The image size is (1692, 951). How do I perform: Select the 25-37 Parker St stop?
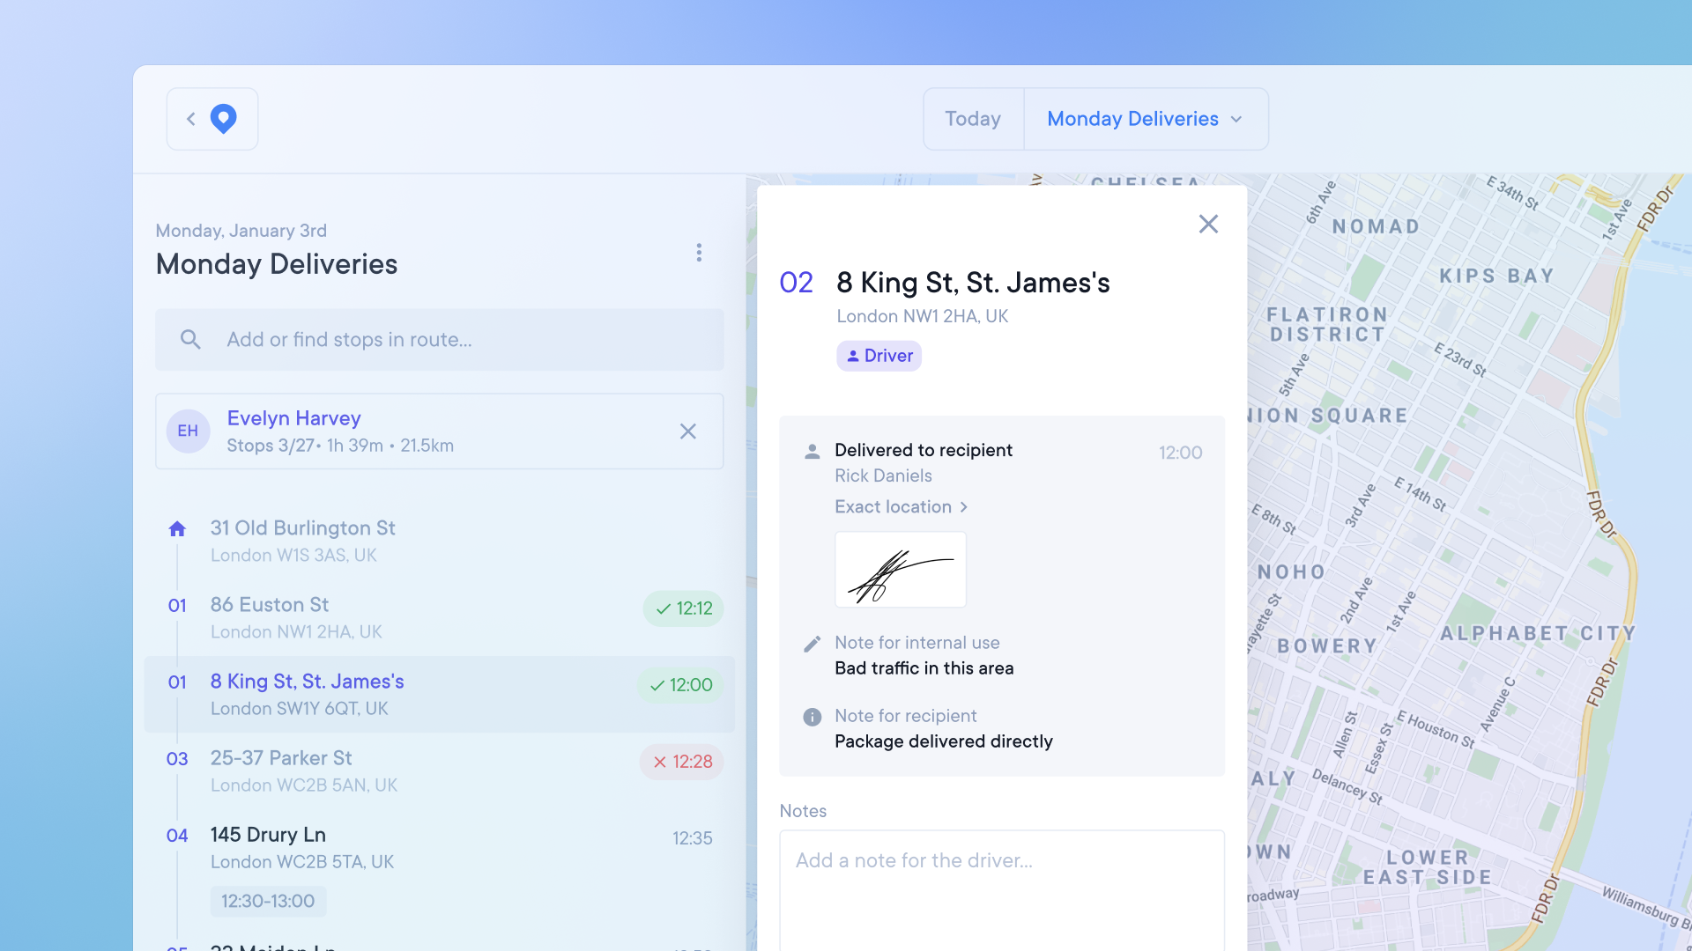281,758
